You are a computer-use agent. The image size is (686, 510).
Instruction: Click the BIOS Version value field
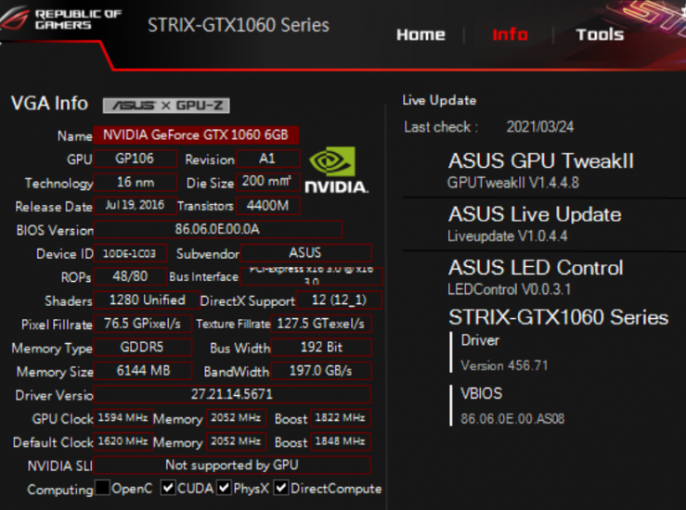[x=217, y=230]
